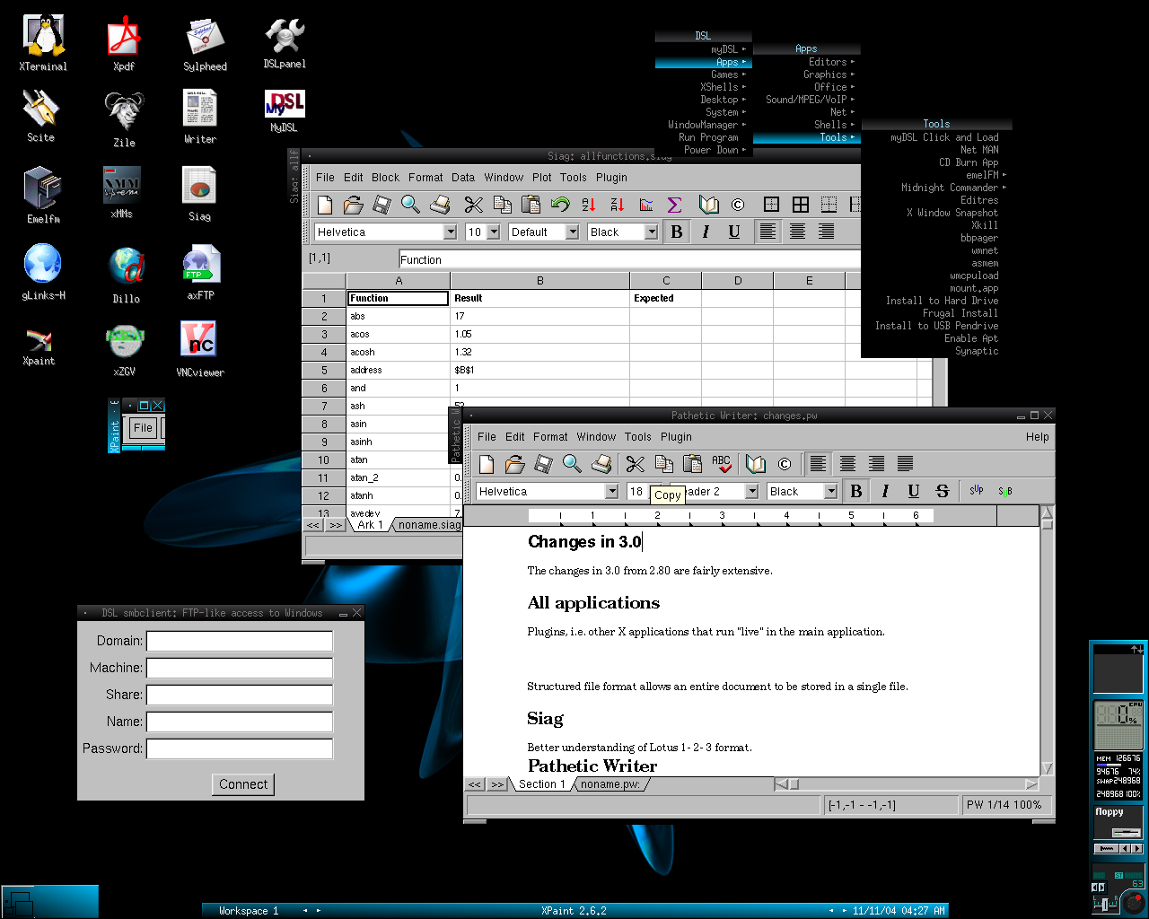
Task: Open the Header 2 style dropdown in Pathetic Writer
Action: (x=751, y=492)
